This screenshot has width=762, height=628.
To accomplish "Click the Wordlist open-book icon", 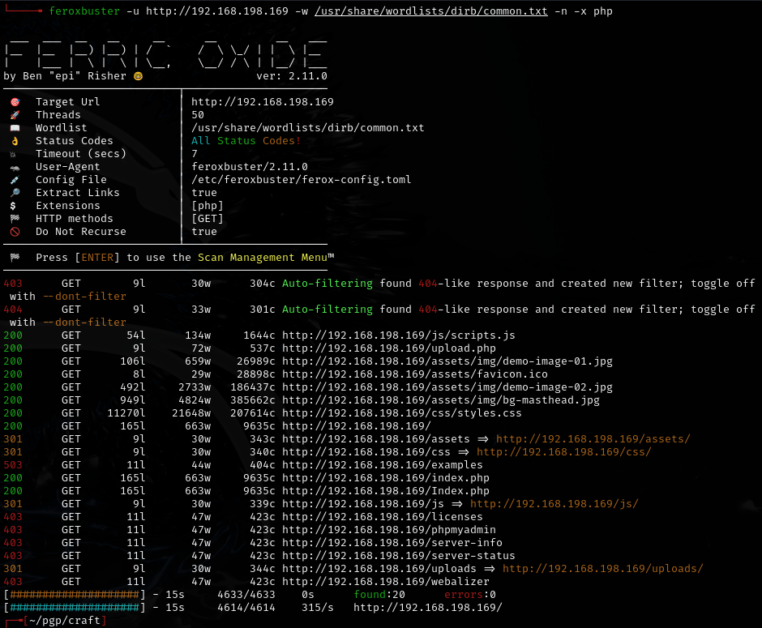I will pos(15,127).
